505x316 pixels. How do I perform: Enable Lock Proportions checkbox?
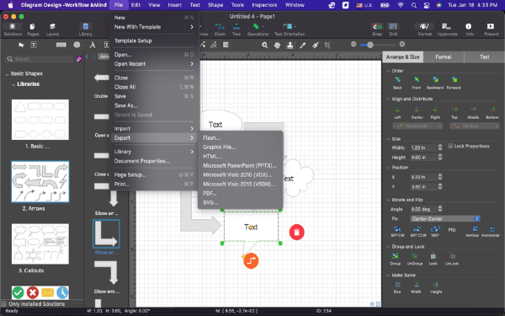click(450, 146)
